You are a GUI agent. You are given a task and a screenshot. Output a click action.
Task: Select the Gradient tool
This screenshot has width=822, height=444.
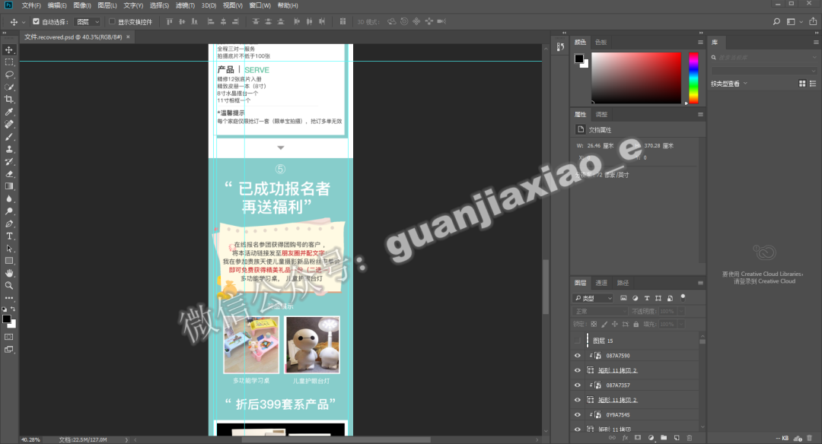pos(9,186)
